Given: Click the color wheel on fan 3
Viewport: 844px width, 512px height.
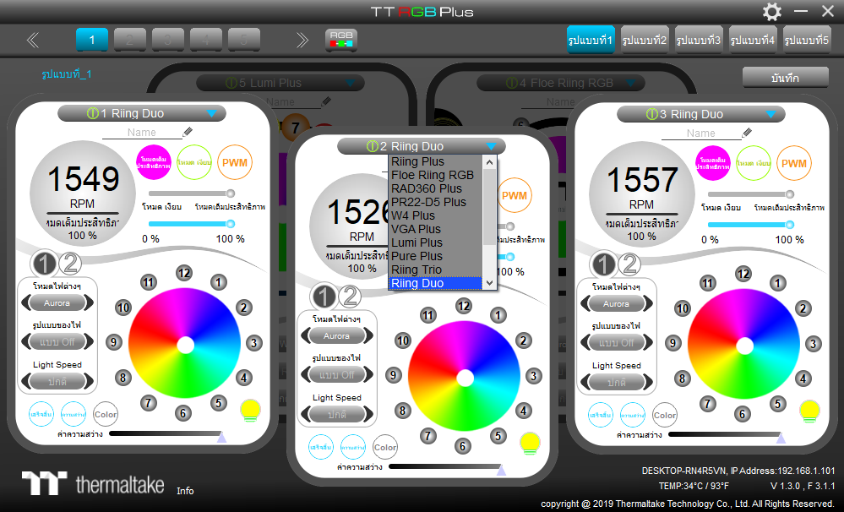Looking at the screenshot, I should click(x=743, y=343).
